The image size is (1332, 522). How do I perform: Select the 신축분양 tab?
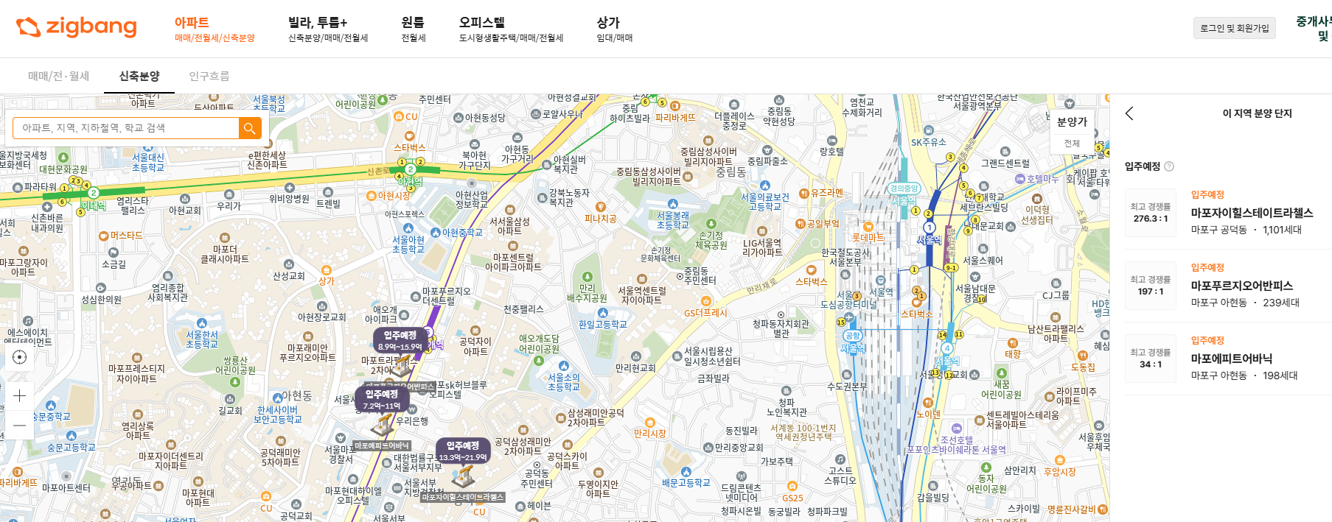(x=139, y=76)
